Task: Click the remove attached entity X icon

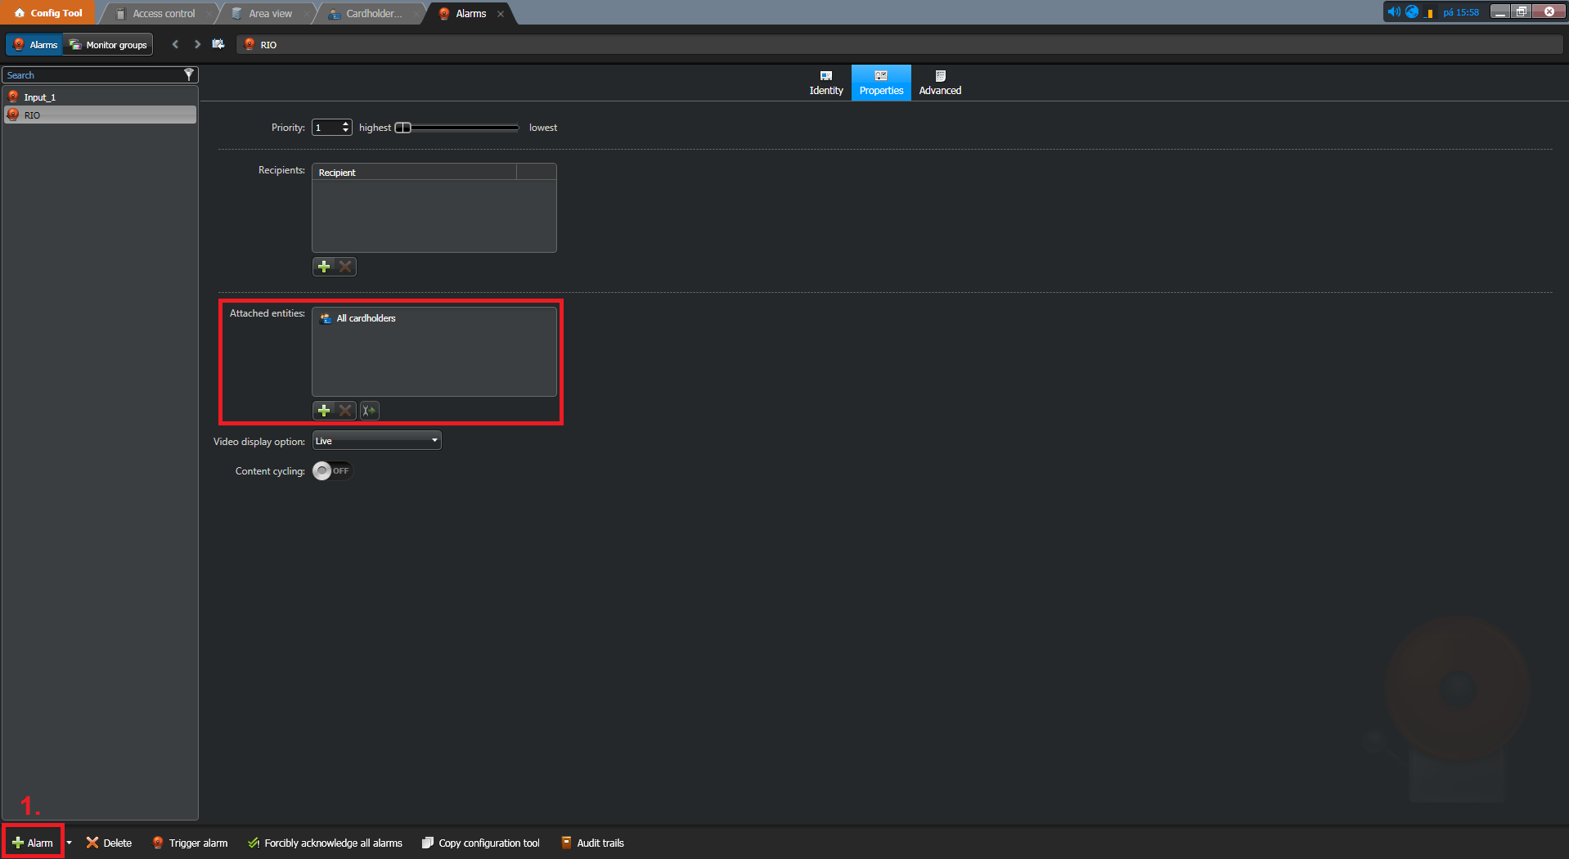Action: [345, 411]
